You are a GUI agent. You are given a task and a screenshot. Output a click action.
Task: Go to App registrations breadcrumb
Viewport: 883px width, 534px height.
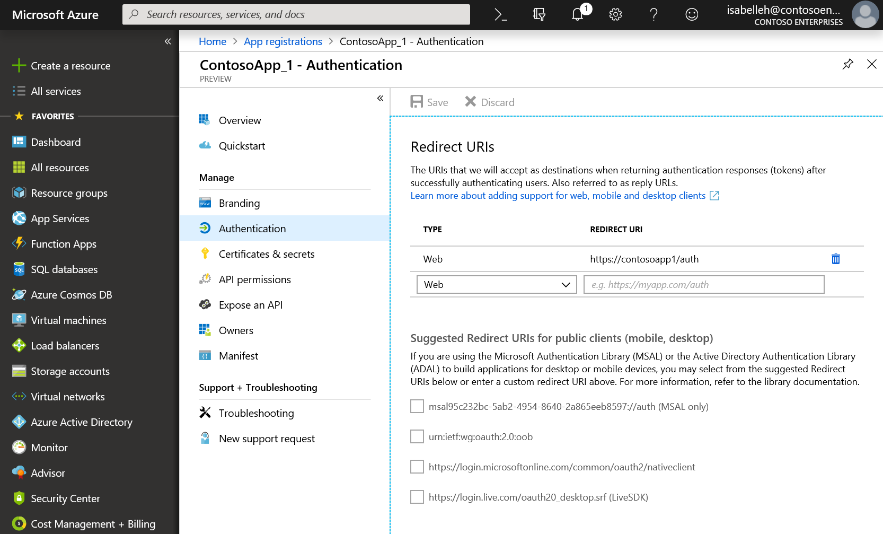283,41
